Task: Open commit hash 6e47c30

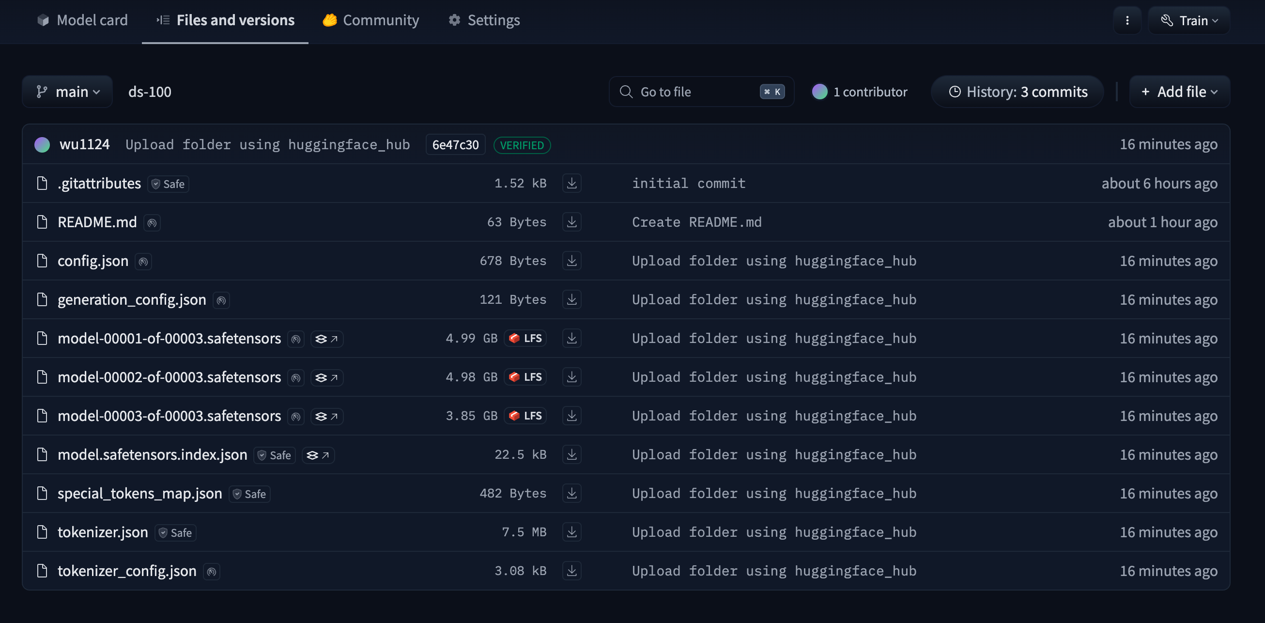Action: [x=455, y=145]
